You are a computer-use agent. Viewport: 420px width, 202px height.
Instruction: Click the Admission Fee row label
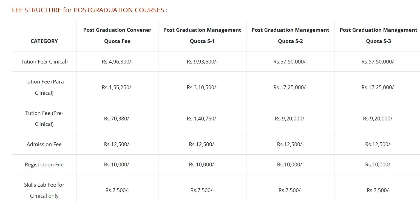[44, 144]
